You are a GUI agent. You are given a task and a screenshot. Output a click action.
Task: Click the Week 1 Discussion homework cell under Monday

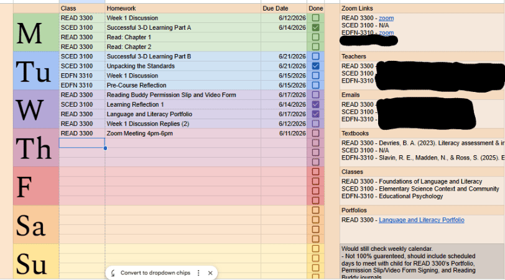(x=183, y=18)
